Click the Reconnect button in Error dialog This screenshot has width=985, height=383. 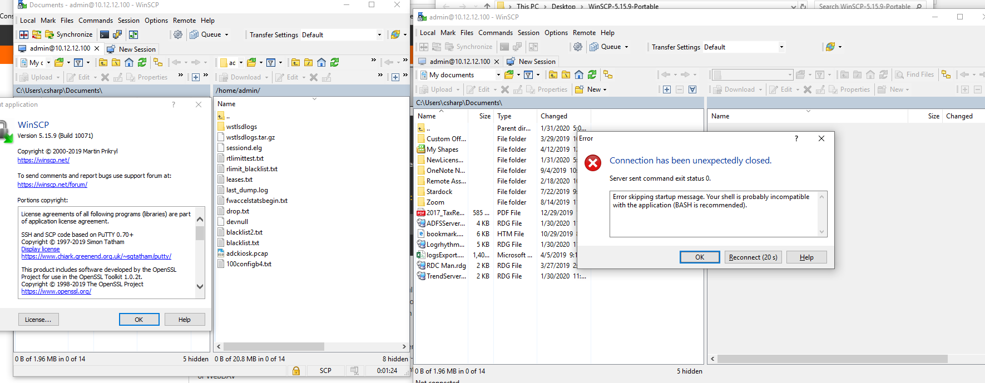point(753,257)
